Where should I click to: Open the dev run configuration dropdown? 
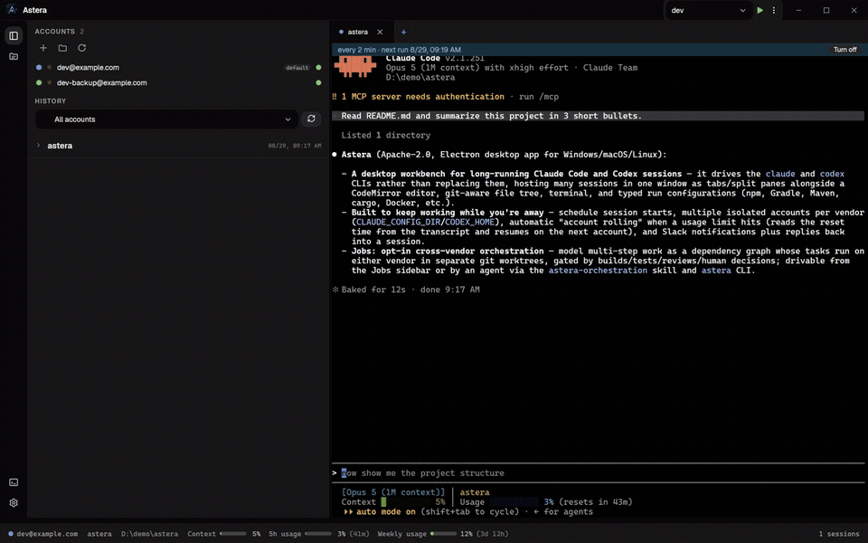click(708, 10)
